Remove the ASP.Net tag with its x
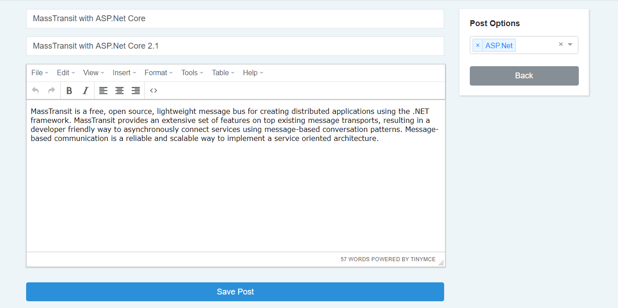 pos(478,45)
